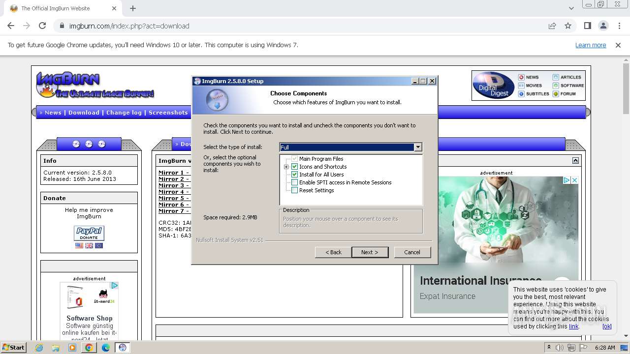Screen dimensions: 630x354
Task: Open the Digital Digest MOVIES icon
Action: (521, 86)
